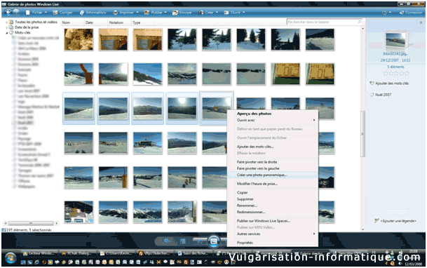Viewport: 427px width, 268px height.
Task: Open the Créer dropdown
Action: [x=208, y=13]
